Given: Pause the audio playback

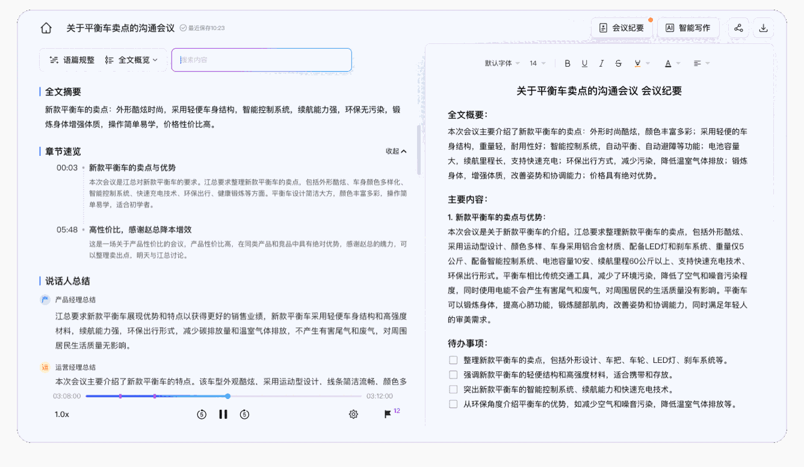Looking at the screenshot, I should (223, 414).
